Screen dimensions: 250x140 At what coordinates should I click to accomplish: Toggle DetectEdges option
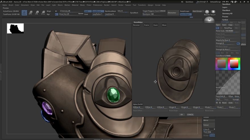(186, 14)
